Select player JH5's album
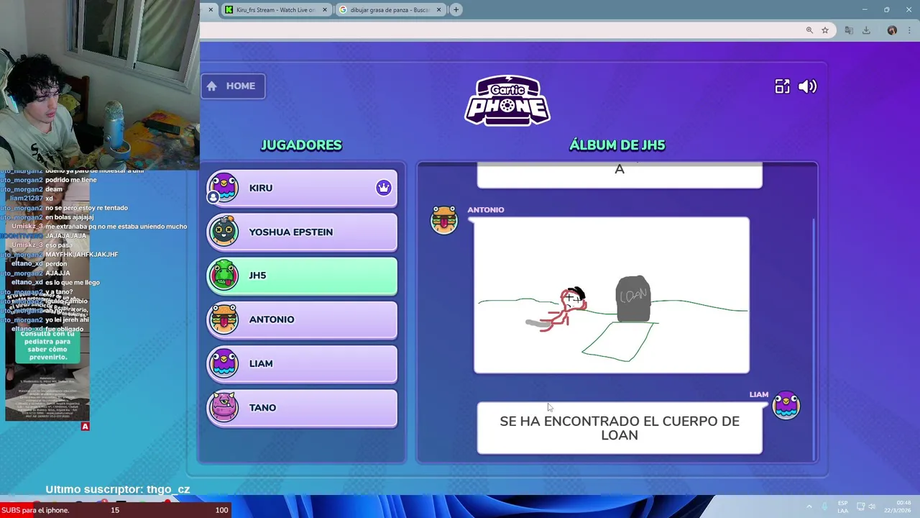 click(x=302, y=276)
